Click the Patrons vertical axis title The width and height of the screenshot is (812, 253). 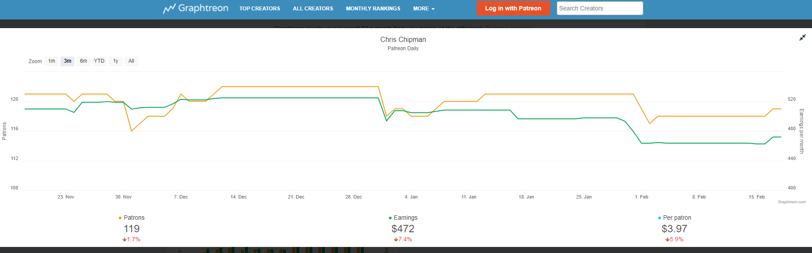(4, 131)
